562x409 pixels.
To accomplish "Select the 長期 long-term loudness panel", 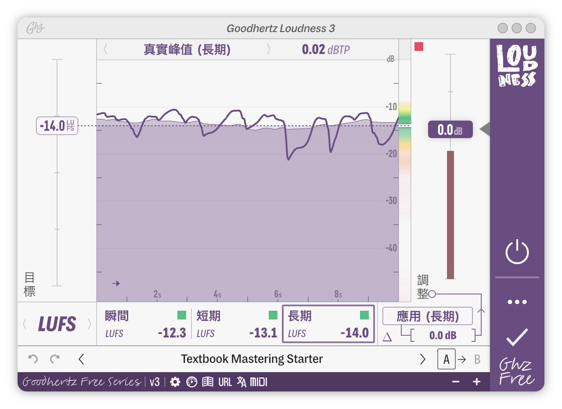I will point(328,324).
